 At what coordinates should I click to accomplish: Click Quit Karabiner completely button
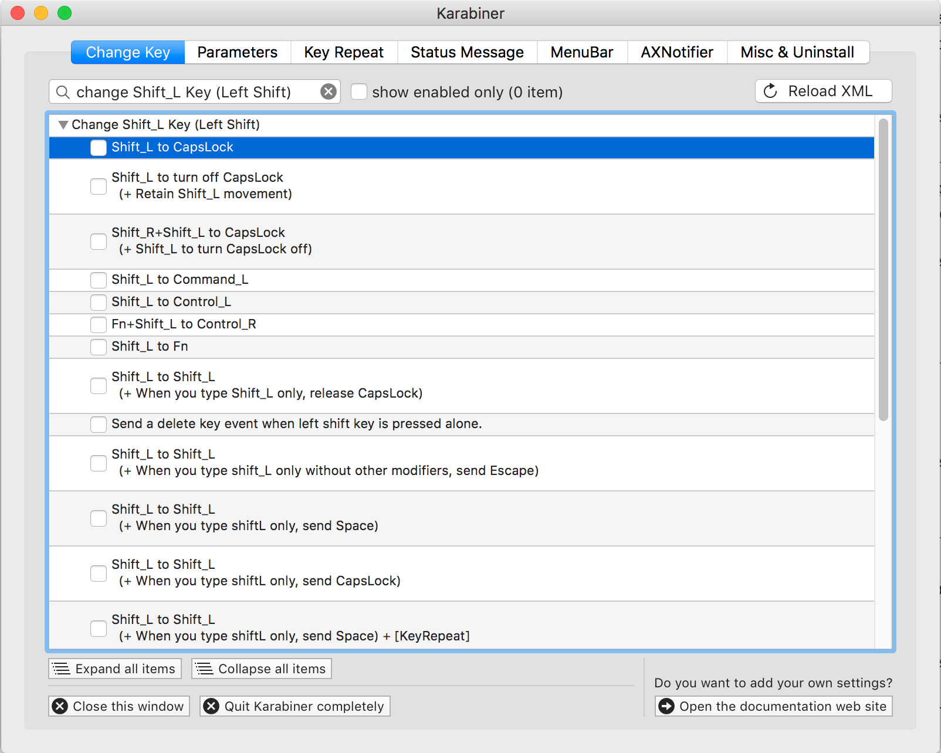(295, 706)
